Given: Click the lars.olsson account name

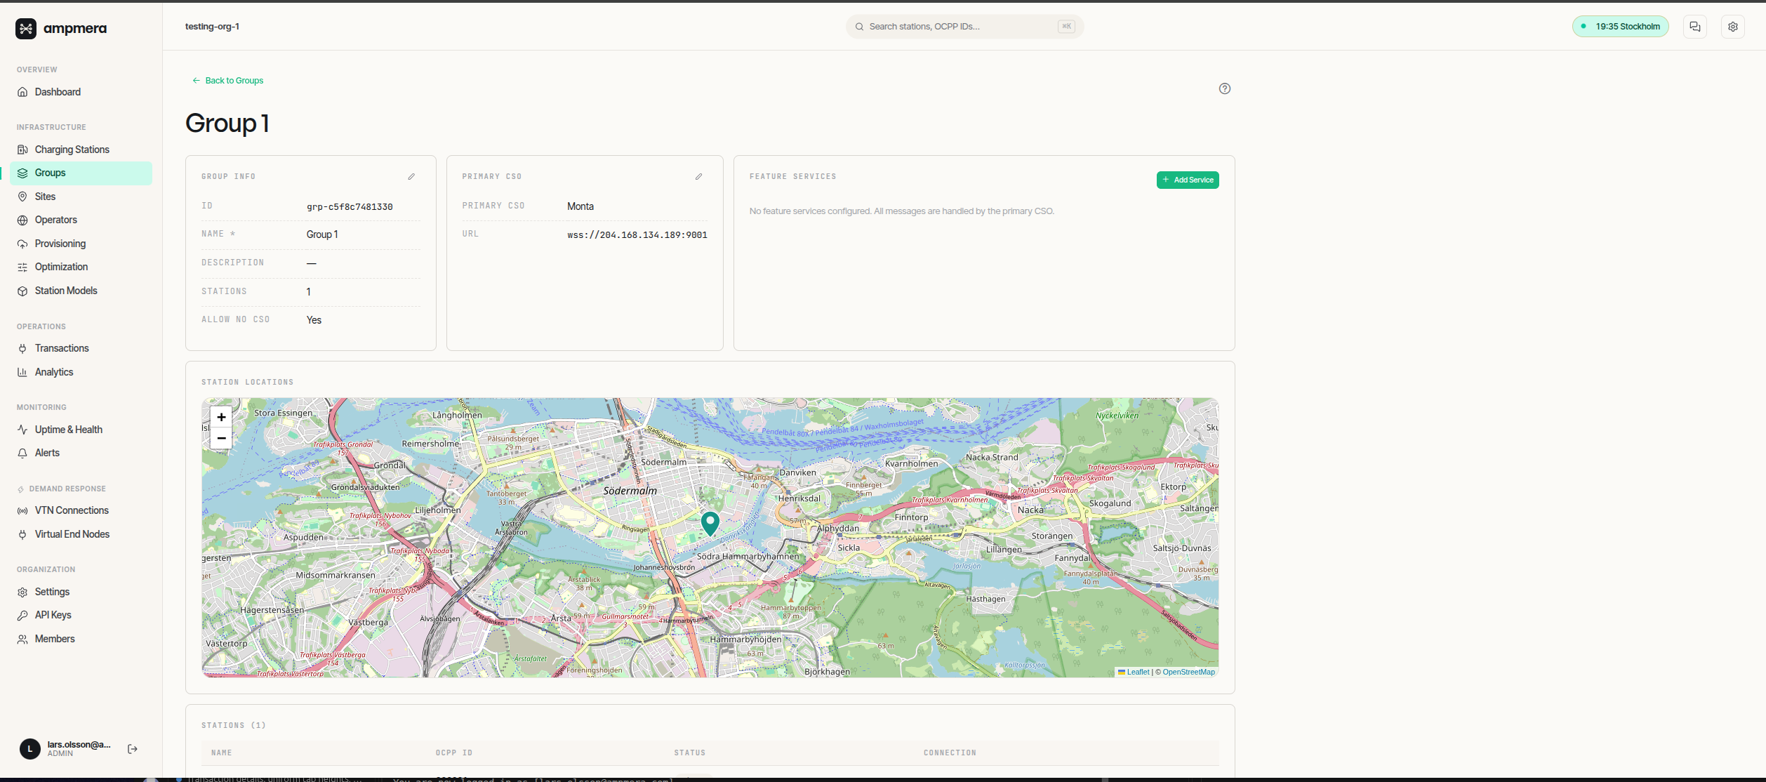Looking at the screenshot, I should click(79, 745).
